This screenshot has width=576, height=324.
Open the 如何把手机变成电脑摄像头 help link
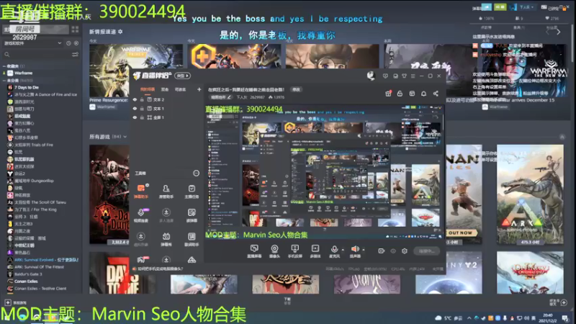[160, 269]
